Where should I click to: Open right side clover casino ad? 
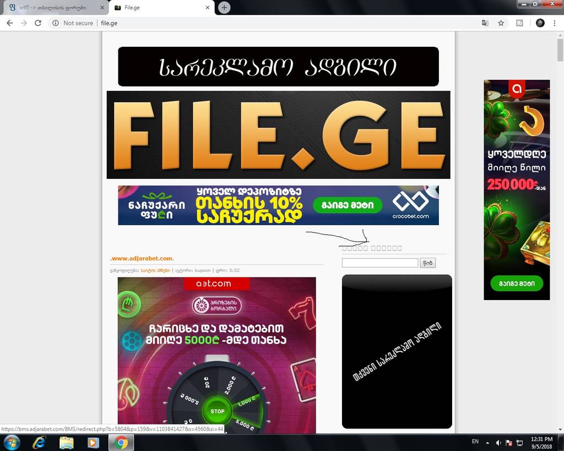point(517,190)
